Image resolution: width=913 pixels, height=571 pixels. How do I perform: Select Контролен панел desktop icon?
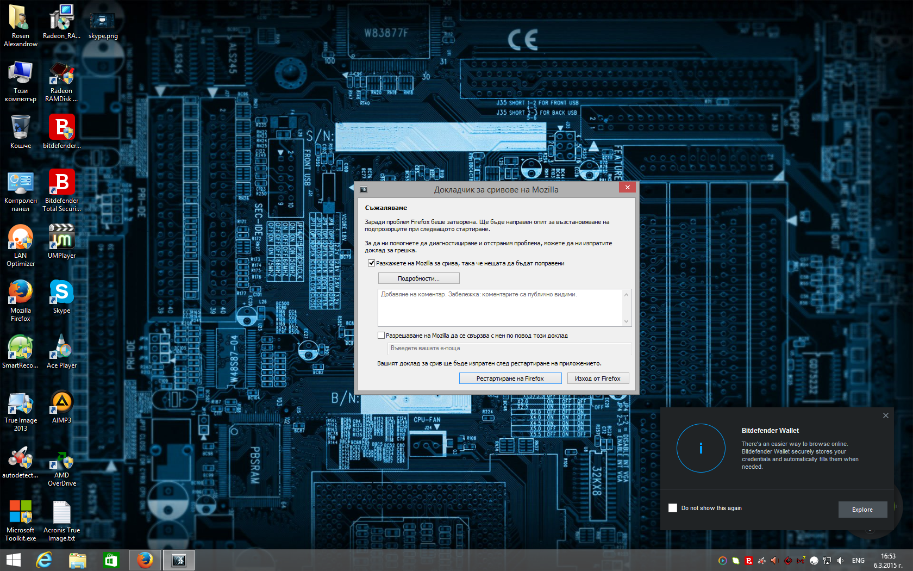21,191
